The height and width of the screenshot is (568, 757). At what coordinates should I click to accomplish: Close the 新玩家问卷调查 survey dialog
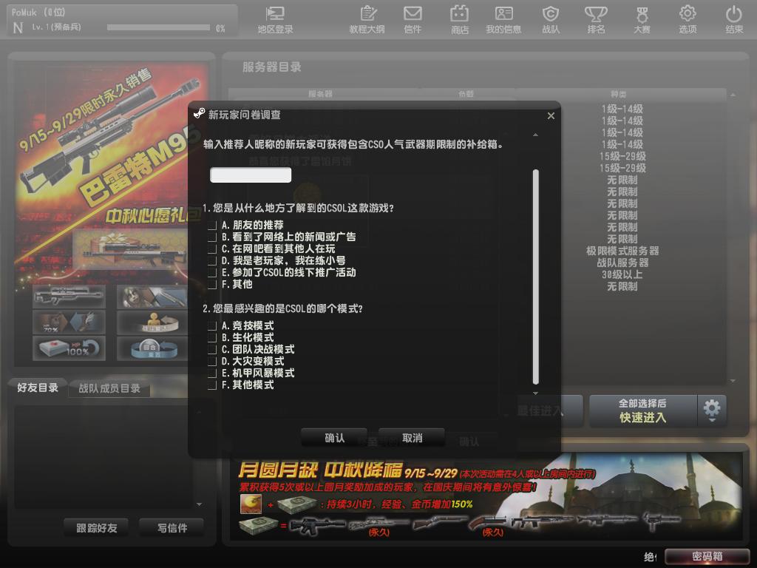551,116
